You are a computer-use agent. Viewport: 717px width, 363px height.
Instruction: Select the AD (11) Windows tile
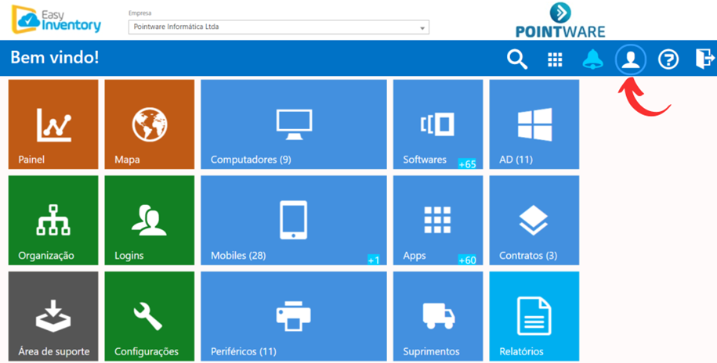(534, 125)
